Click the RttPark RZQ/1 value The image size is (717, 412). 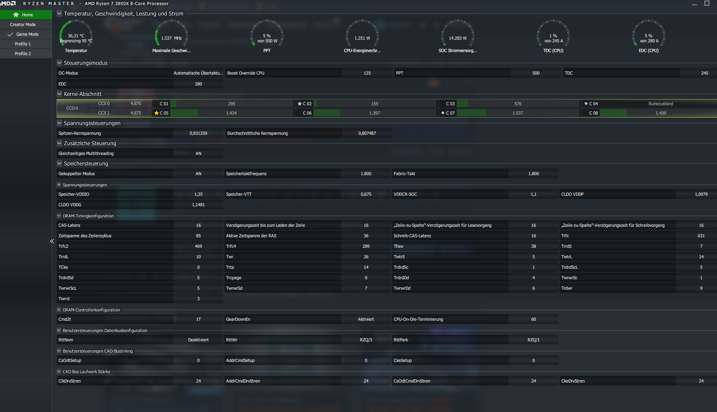click(x=533, y=340)
